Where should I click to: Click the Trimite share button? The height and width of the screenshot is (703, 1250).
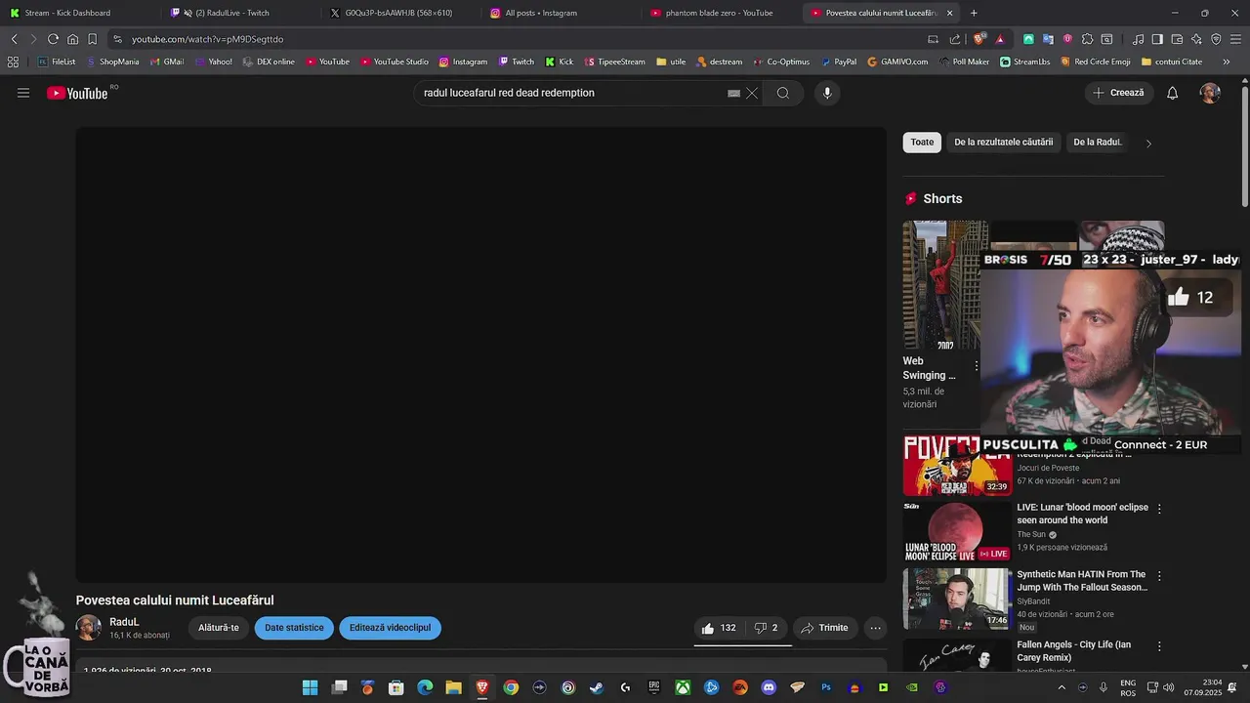825,628
